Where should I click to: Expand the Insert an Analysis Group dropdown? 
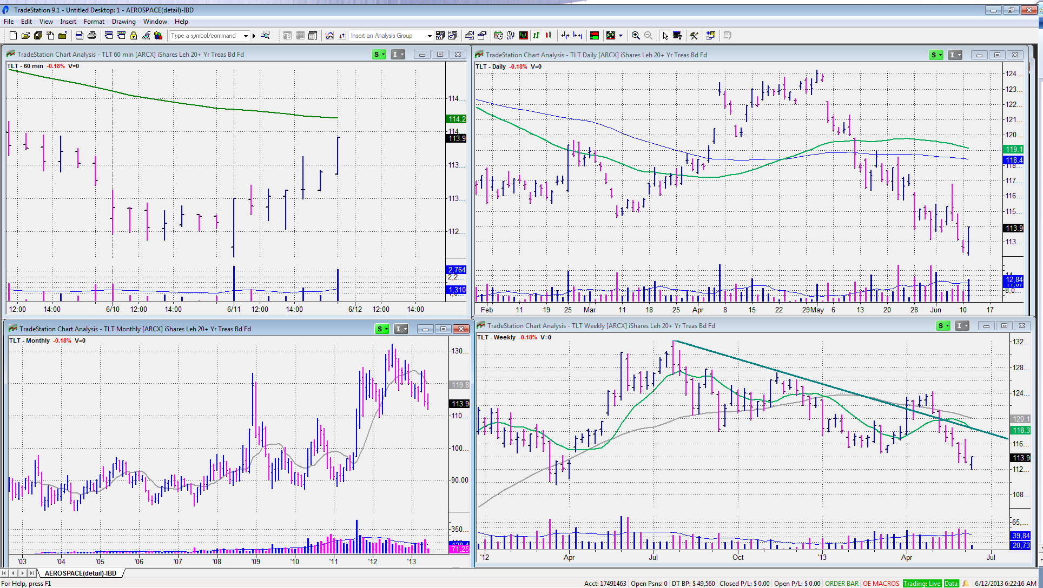(x=430, y=36)
